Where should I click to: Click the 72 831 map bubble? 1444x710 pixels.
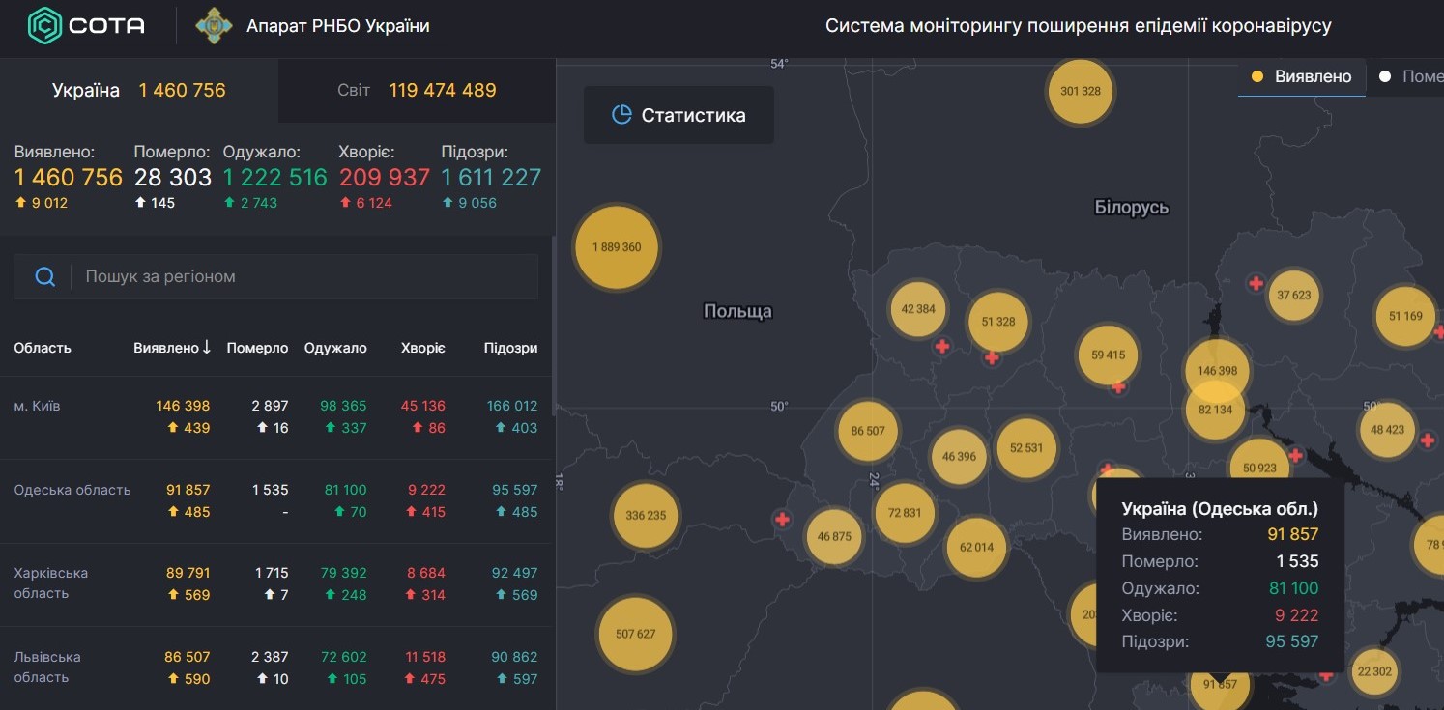point(905,513)
